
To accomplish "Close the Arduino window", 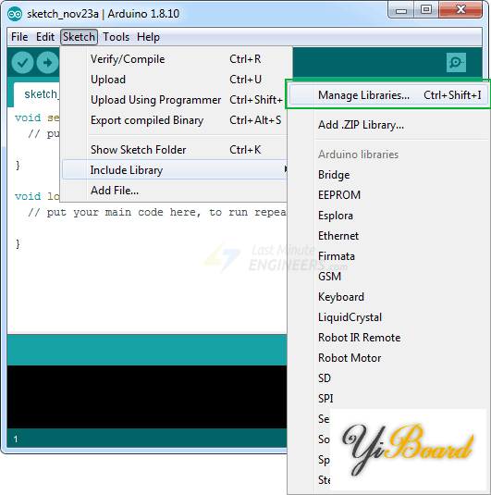I will click(460, 10).
